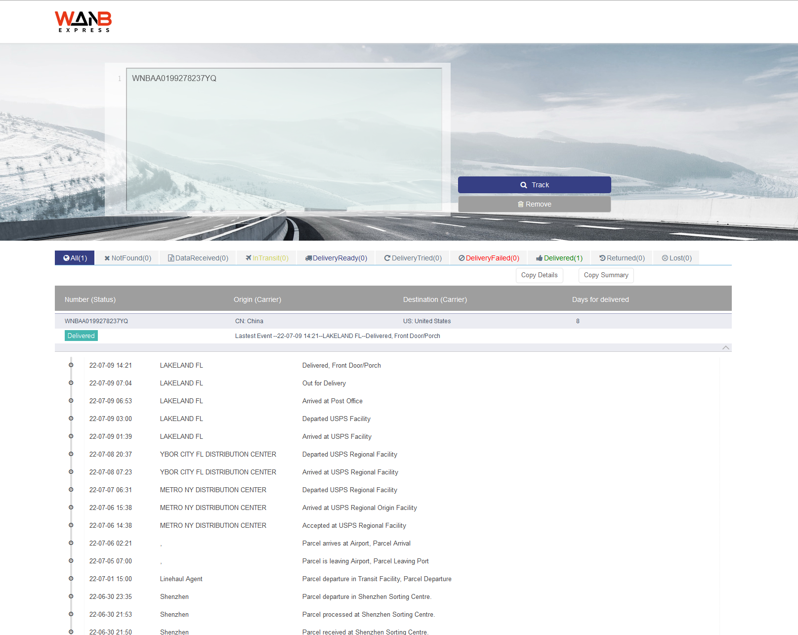Click the WanB Express logo
This screenshot has height=635, width=798.
pyautogui.click(x=83, y=22)
